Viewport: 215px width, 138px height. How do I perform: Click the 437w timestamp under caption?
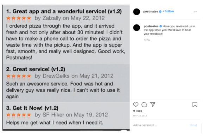coord(147,40)
